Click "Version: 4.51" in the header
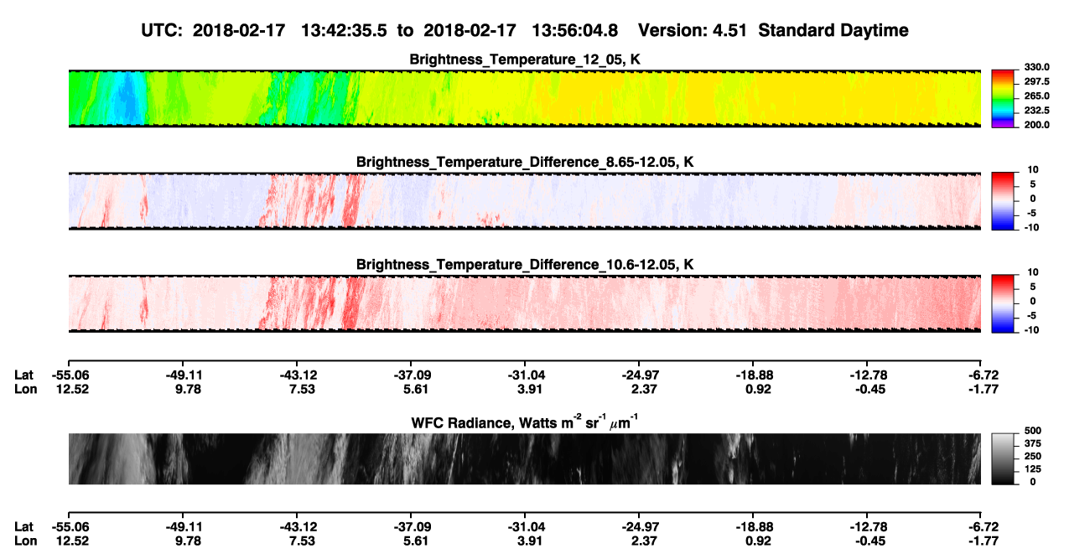1090x559 pixels. (x=691, y=30)
